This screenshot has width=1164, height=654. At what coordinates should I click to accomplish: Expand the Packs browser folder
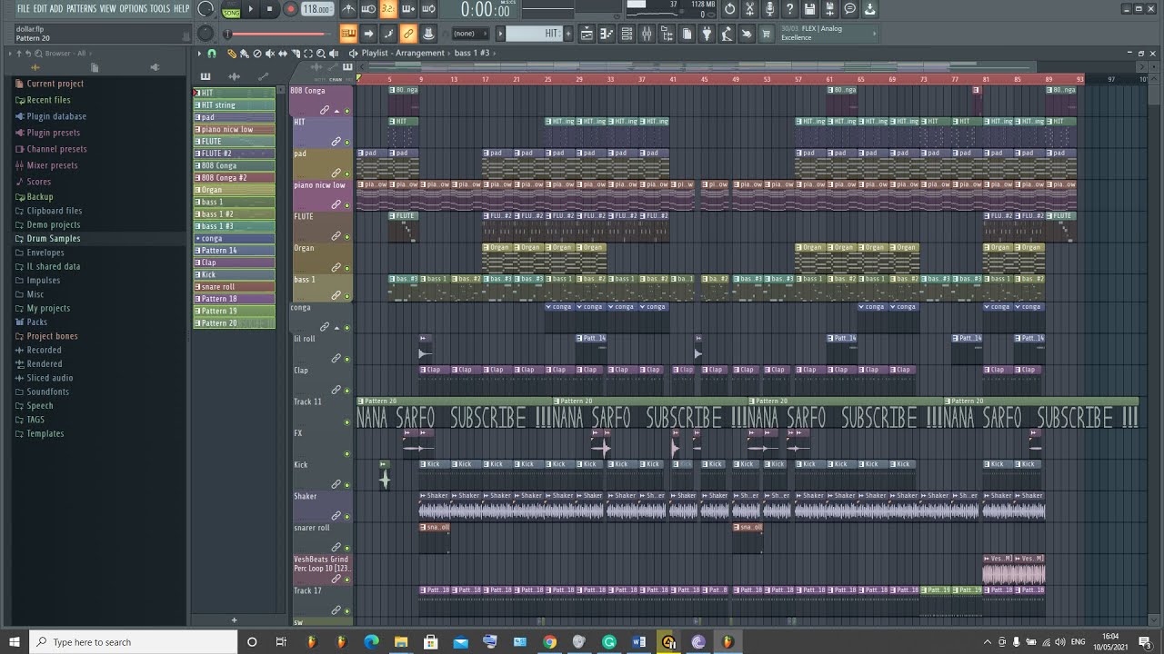pyautogui.click(x=37, y=322)
